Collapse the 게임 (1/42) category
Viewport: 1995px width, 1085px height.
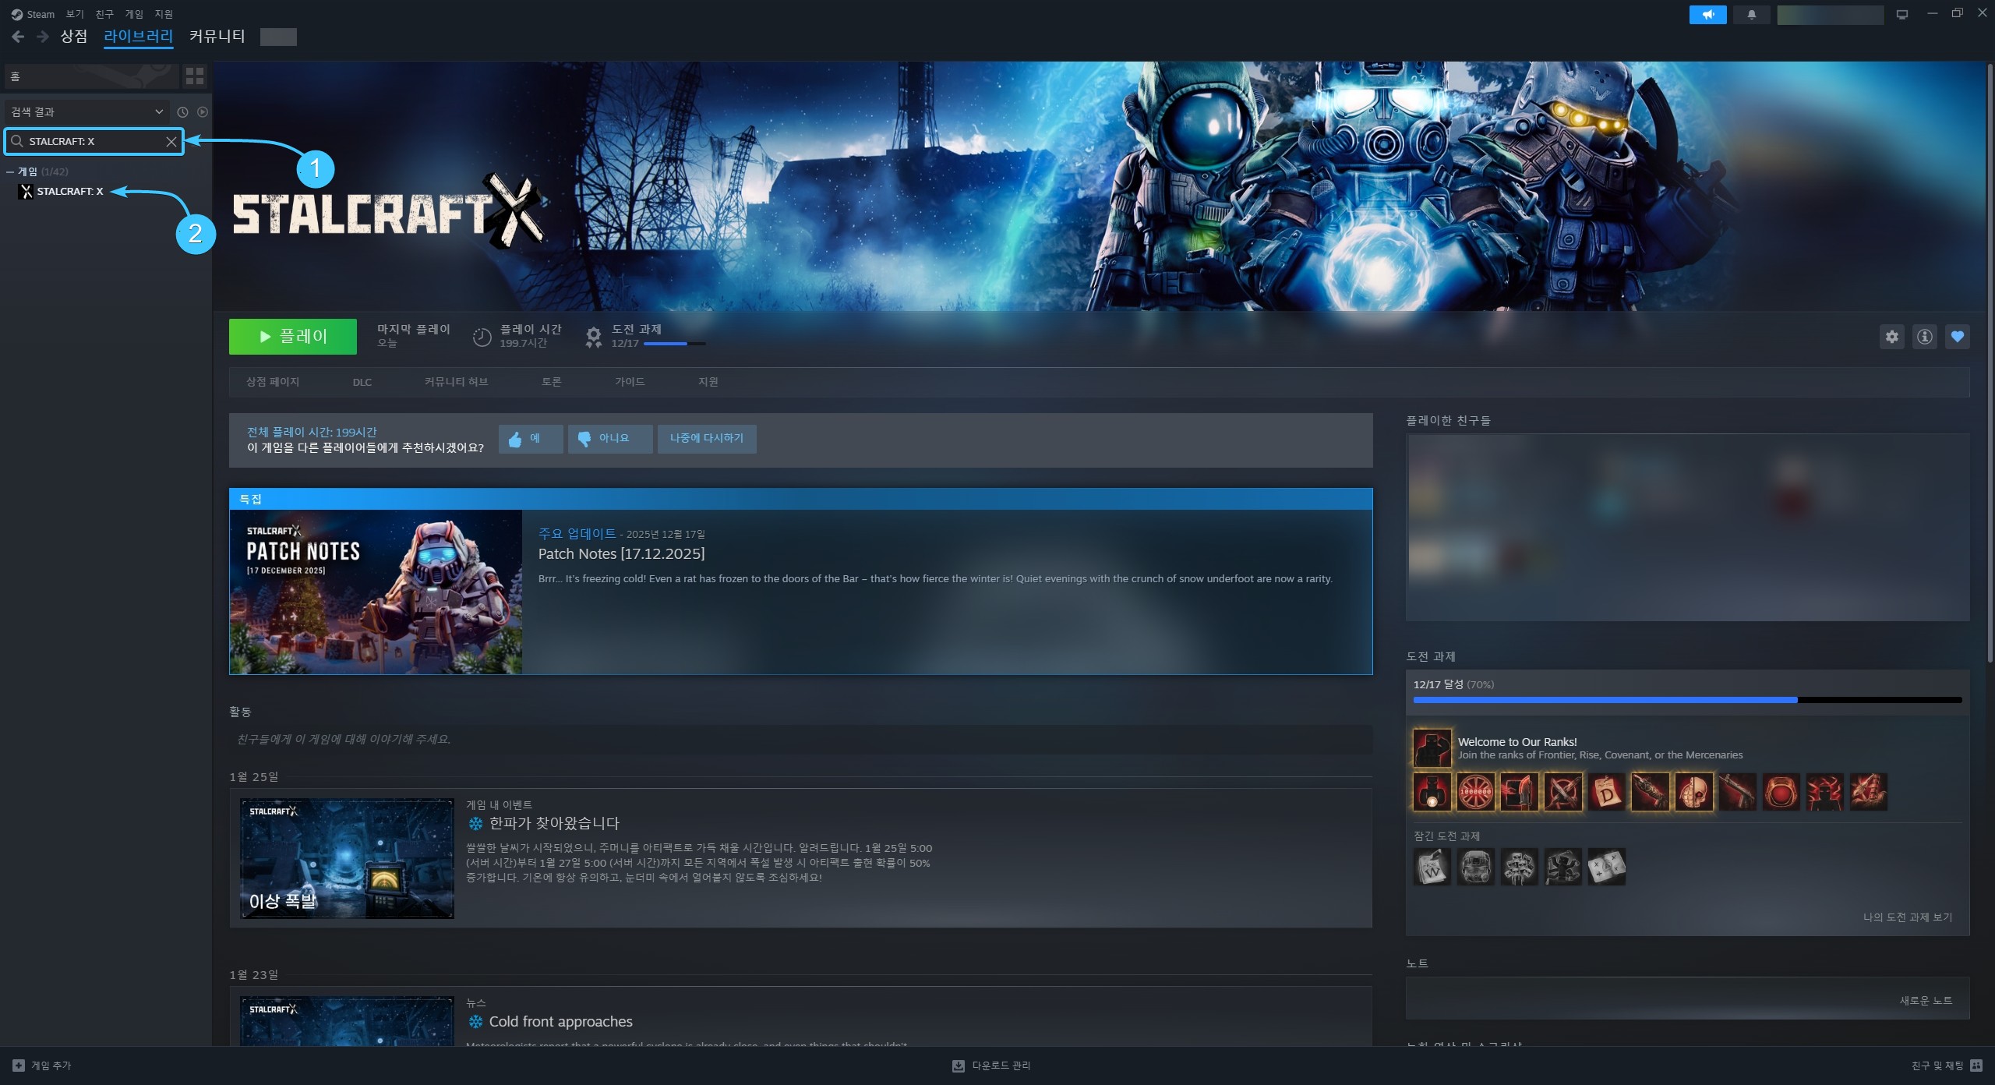10,171
